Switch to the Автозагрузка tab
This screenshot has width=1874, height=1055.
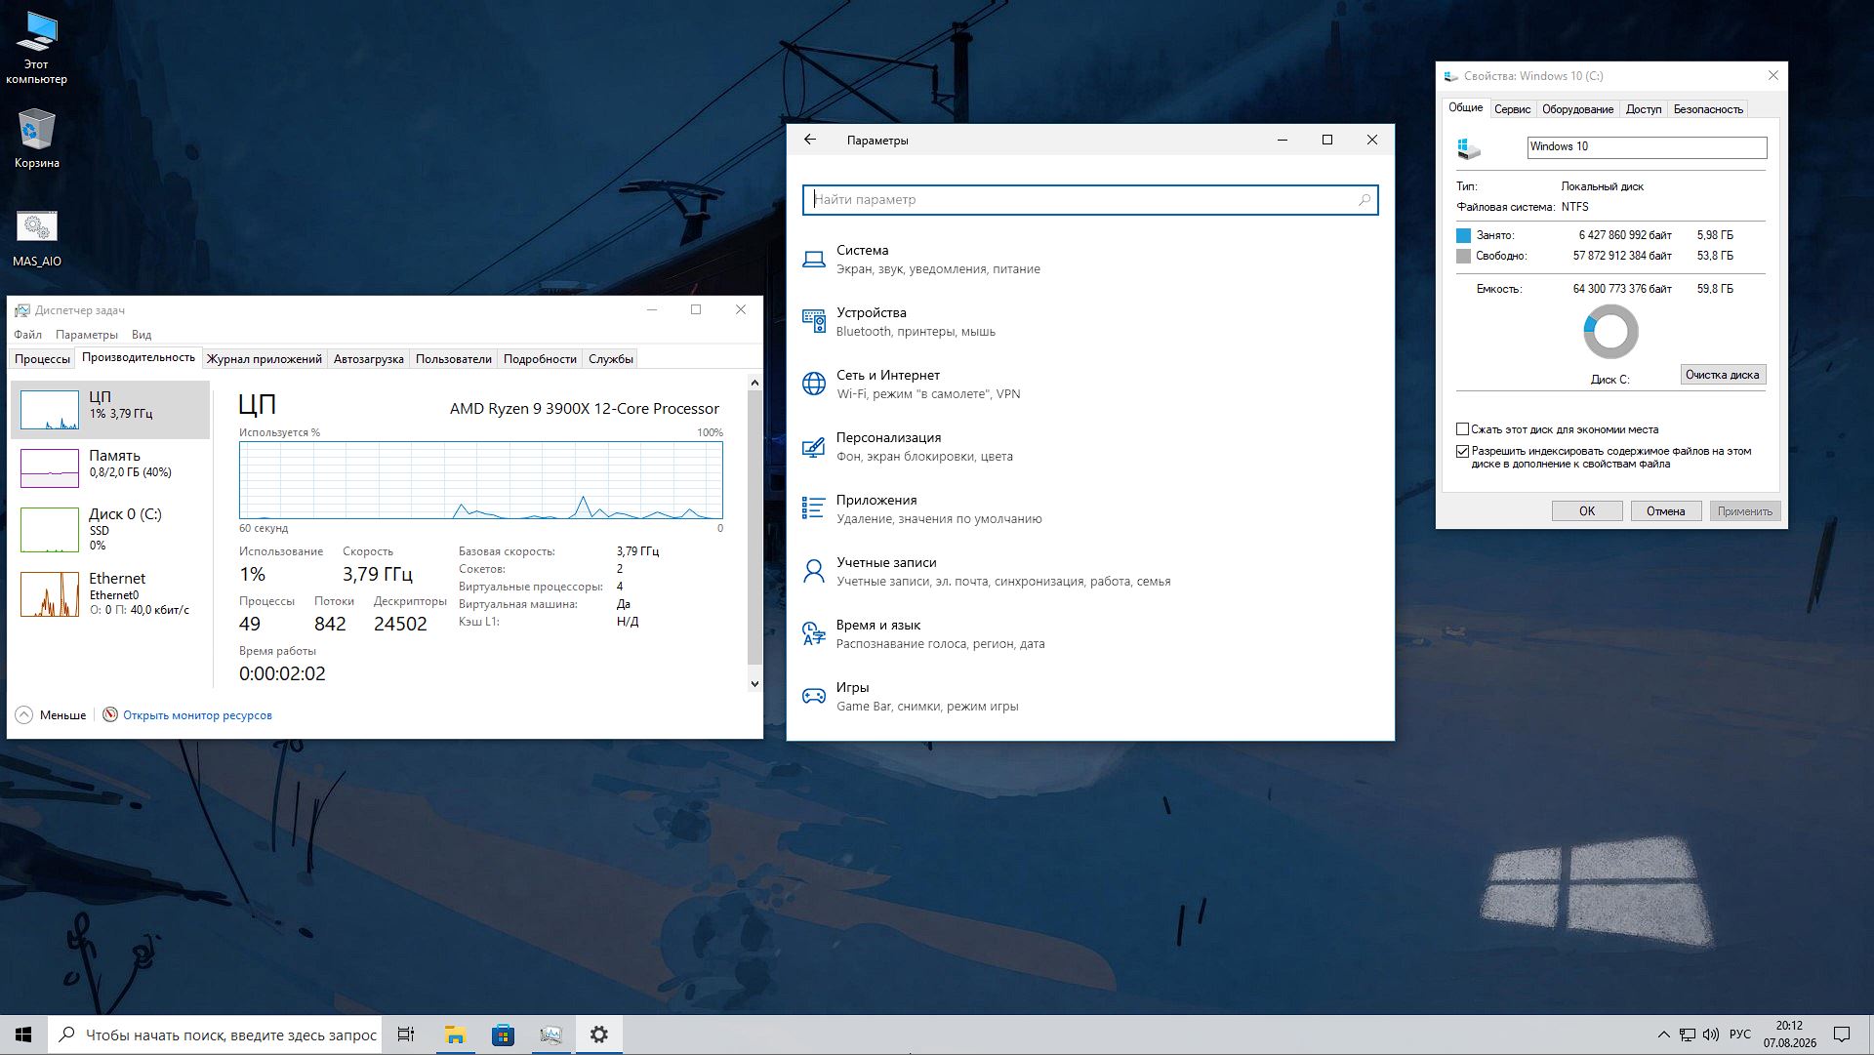pos(368,359)
